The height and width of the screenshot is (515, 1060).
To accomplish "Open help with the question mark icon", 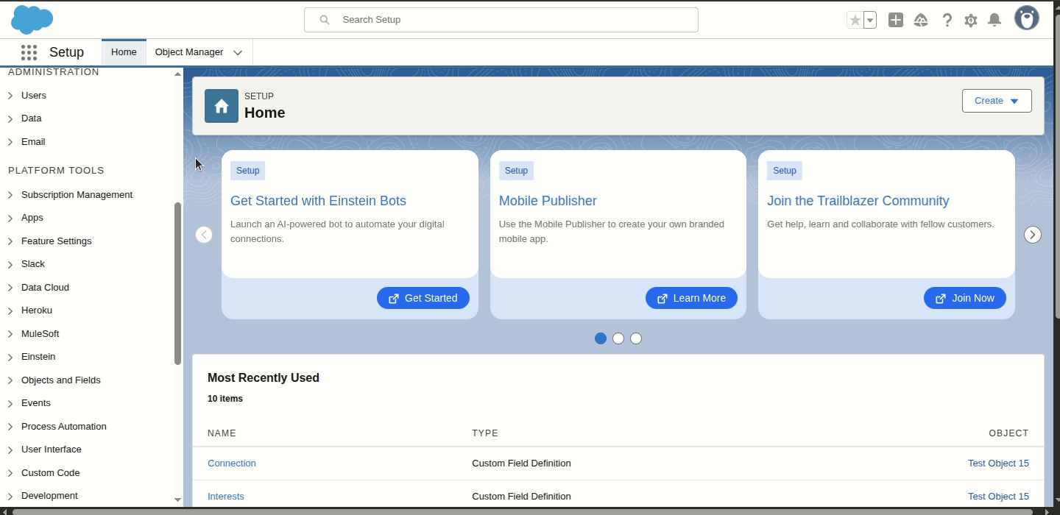I will point(947,20).
